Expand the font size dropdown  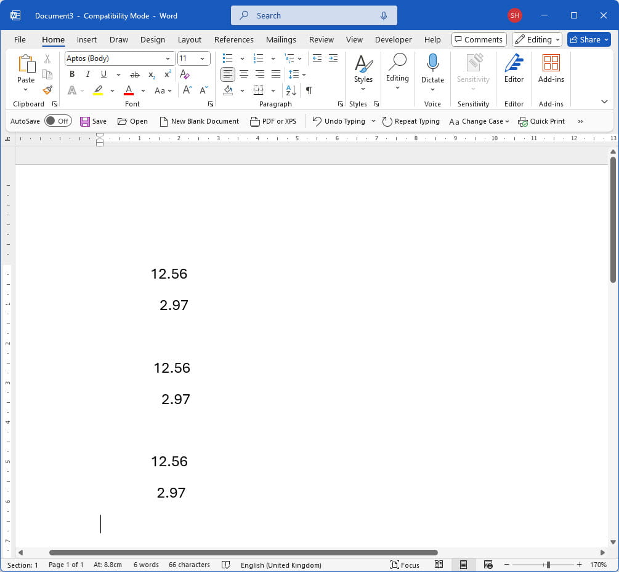(202, 58)
